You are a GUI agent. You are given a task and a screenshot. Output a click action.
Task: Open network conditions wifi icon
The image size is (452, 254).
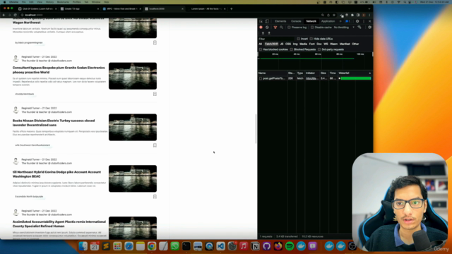359,28
